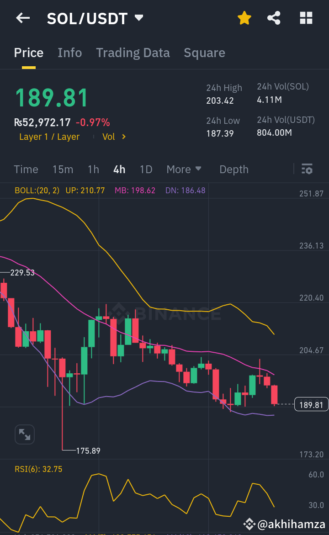Tap the current price label 189.81 on the axis
Image resolution: width=329 pixels, height=535 pixels.
point(311,405)
